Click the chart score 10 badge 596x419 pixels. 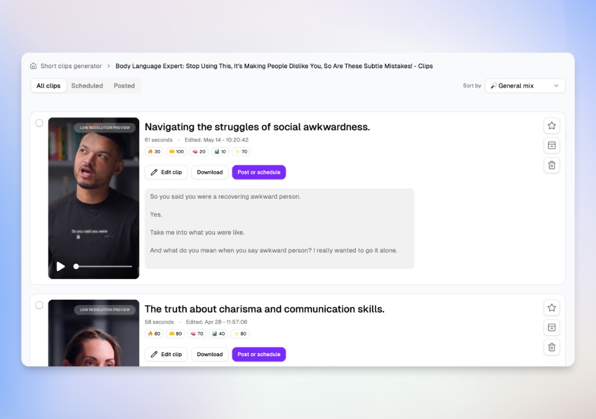(220, 152)
